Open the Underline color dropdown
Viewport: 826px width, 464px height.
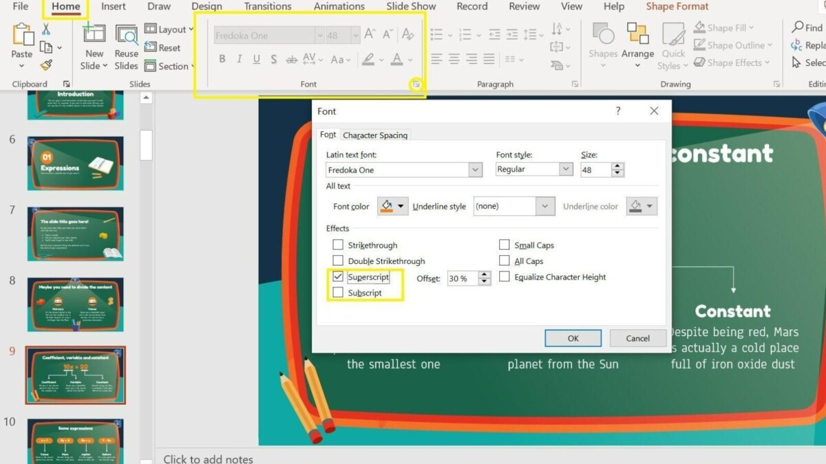[x=649, y=206]
